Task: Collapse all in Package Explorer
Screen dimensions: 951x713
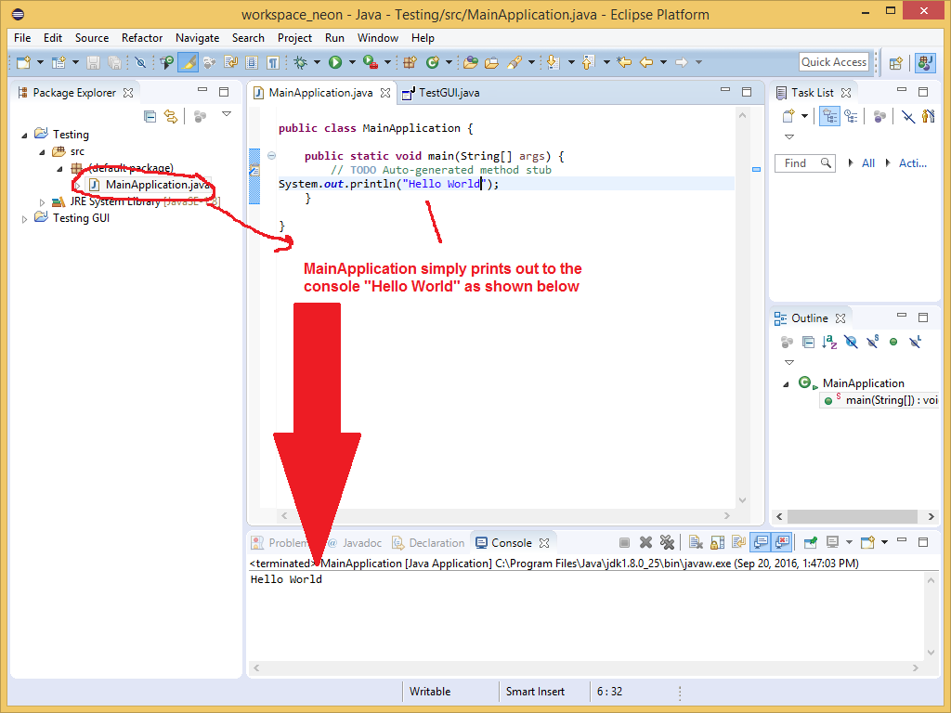Action: (150, 116)
